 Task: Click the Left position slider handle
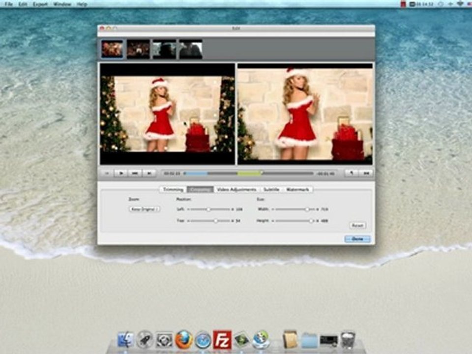coord(208,209)
